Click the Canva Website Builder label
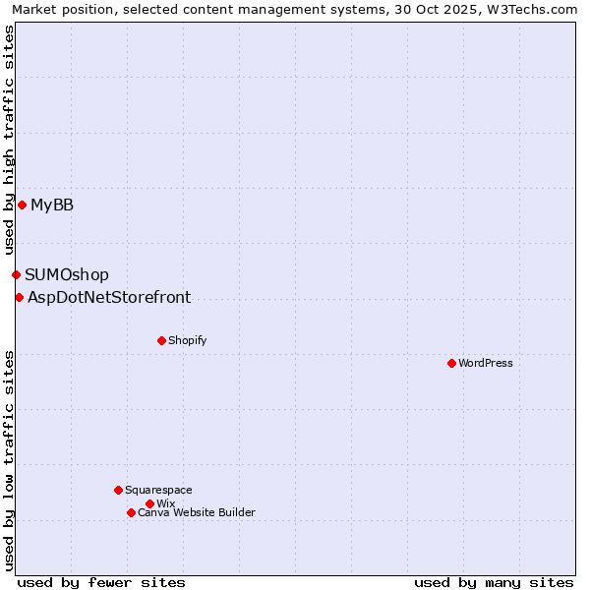Image resolution: width=590 pixels, height=590 pixels. point(197,512)
